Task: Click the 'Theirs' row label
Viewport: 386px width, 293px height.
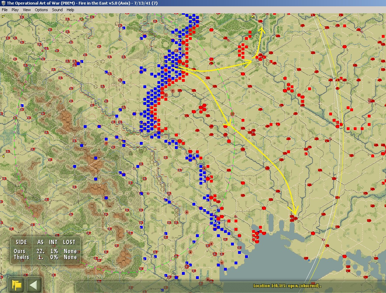Action: click(x=21, y=257)
